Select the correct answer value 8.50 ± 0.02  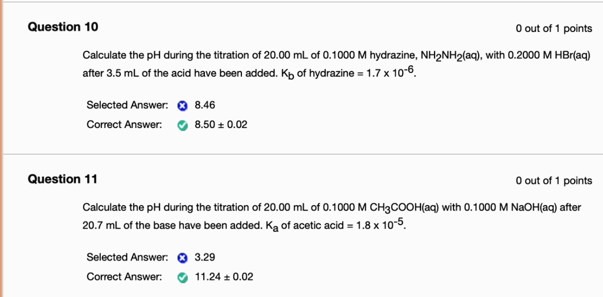[x=221, y=125]
